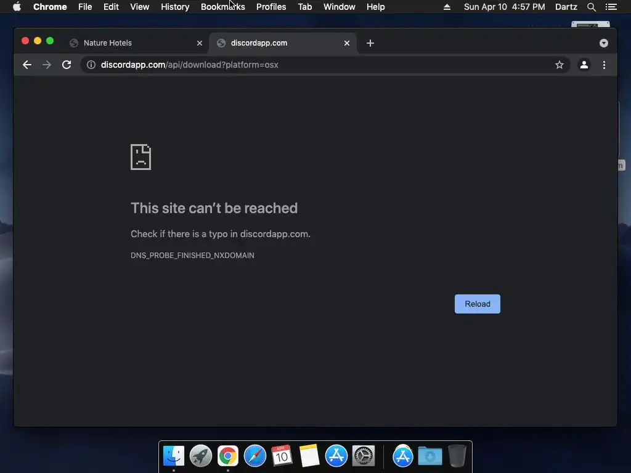The image size is (631, 473).
Task: Open the File menu
Action: point(85,7)
